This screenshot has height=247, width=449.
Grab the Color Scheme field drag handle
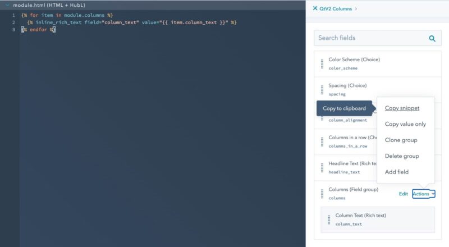tap(322, 63)
